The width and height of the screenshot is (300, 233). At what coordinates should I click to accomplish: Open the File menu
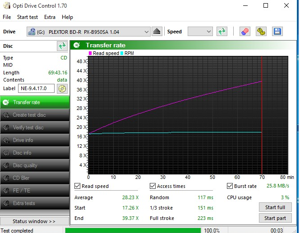[7, 17]
